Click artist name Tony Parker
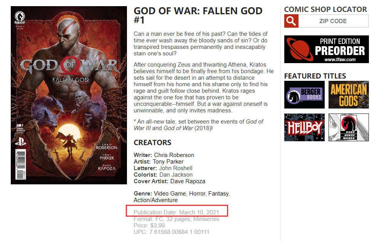 (168, 162)
